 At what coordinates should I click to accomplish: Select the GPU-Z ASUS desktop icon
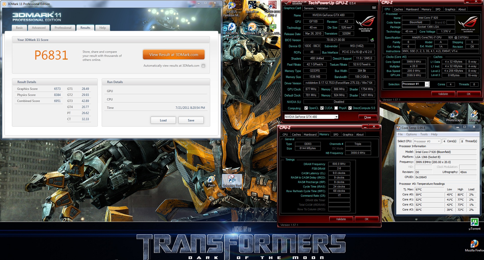272,29
